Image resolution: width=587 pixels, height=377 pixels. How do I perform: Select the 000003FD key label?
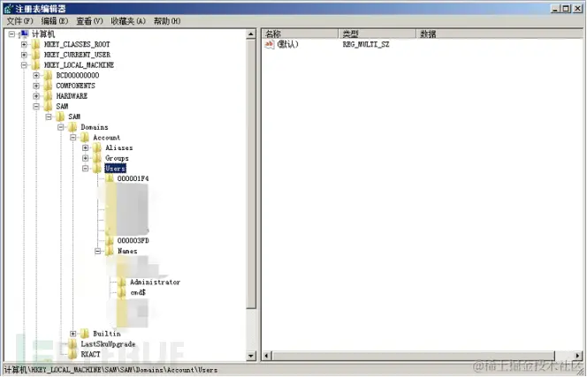pyautogui.click(x=133, y=240)
